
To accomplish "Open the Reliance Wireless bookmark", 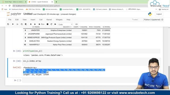I will [x=116, y=9].
